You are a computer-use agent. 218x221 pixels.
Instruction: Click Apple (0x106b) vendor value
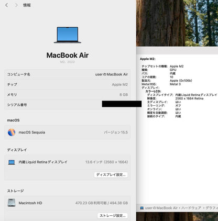181,81
